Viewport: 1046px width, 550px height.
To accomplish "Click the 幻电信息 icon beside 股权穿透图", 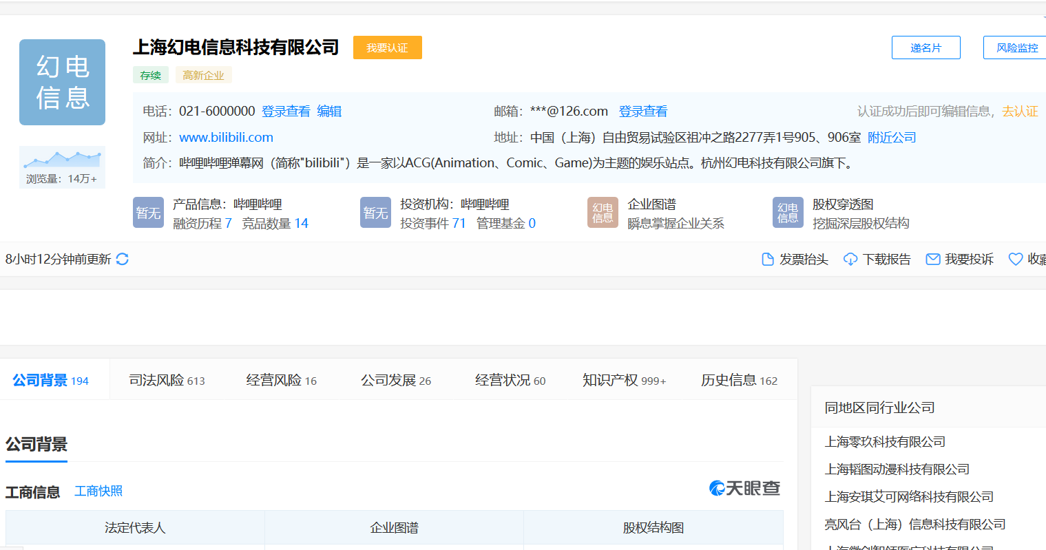I will click(x=788, y=213).
